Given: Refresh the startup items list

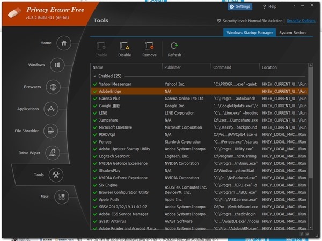Looking at the screenshot, I should click(174, 47).
